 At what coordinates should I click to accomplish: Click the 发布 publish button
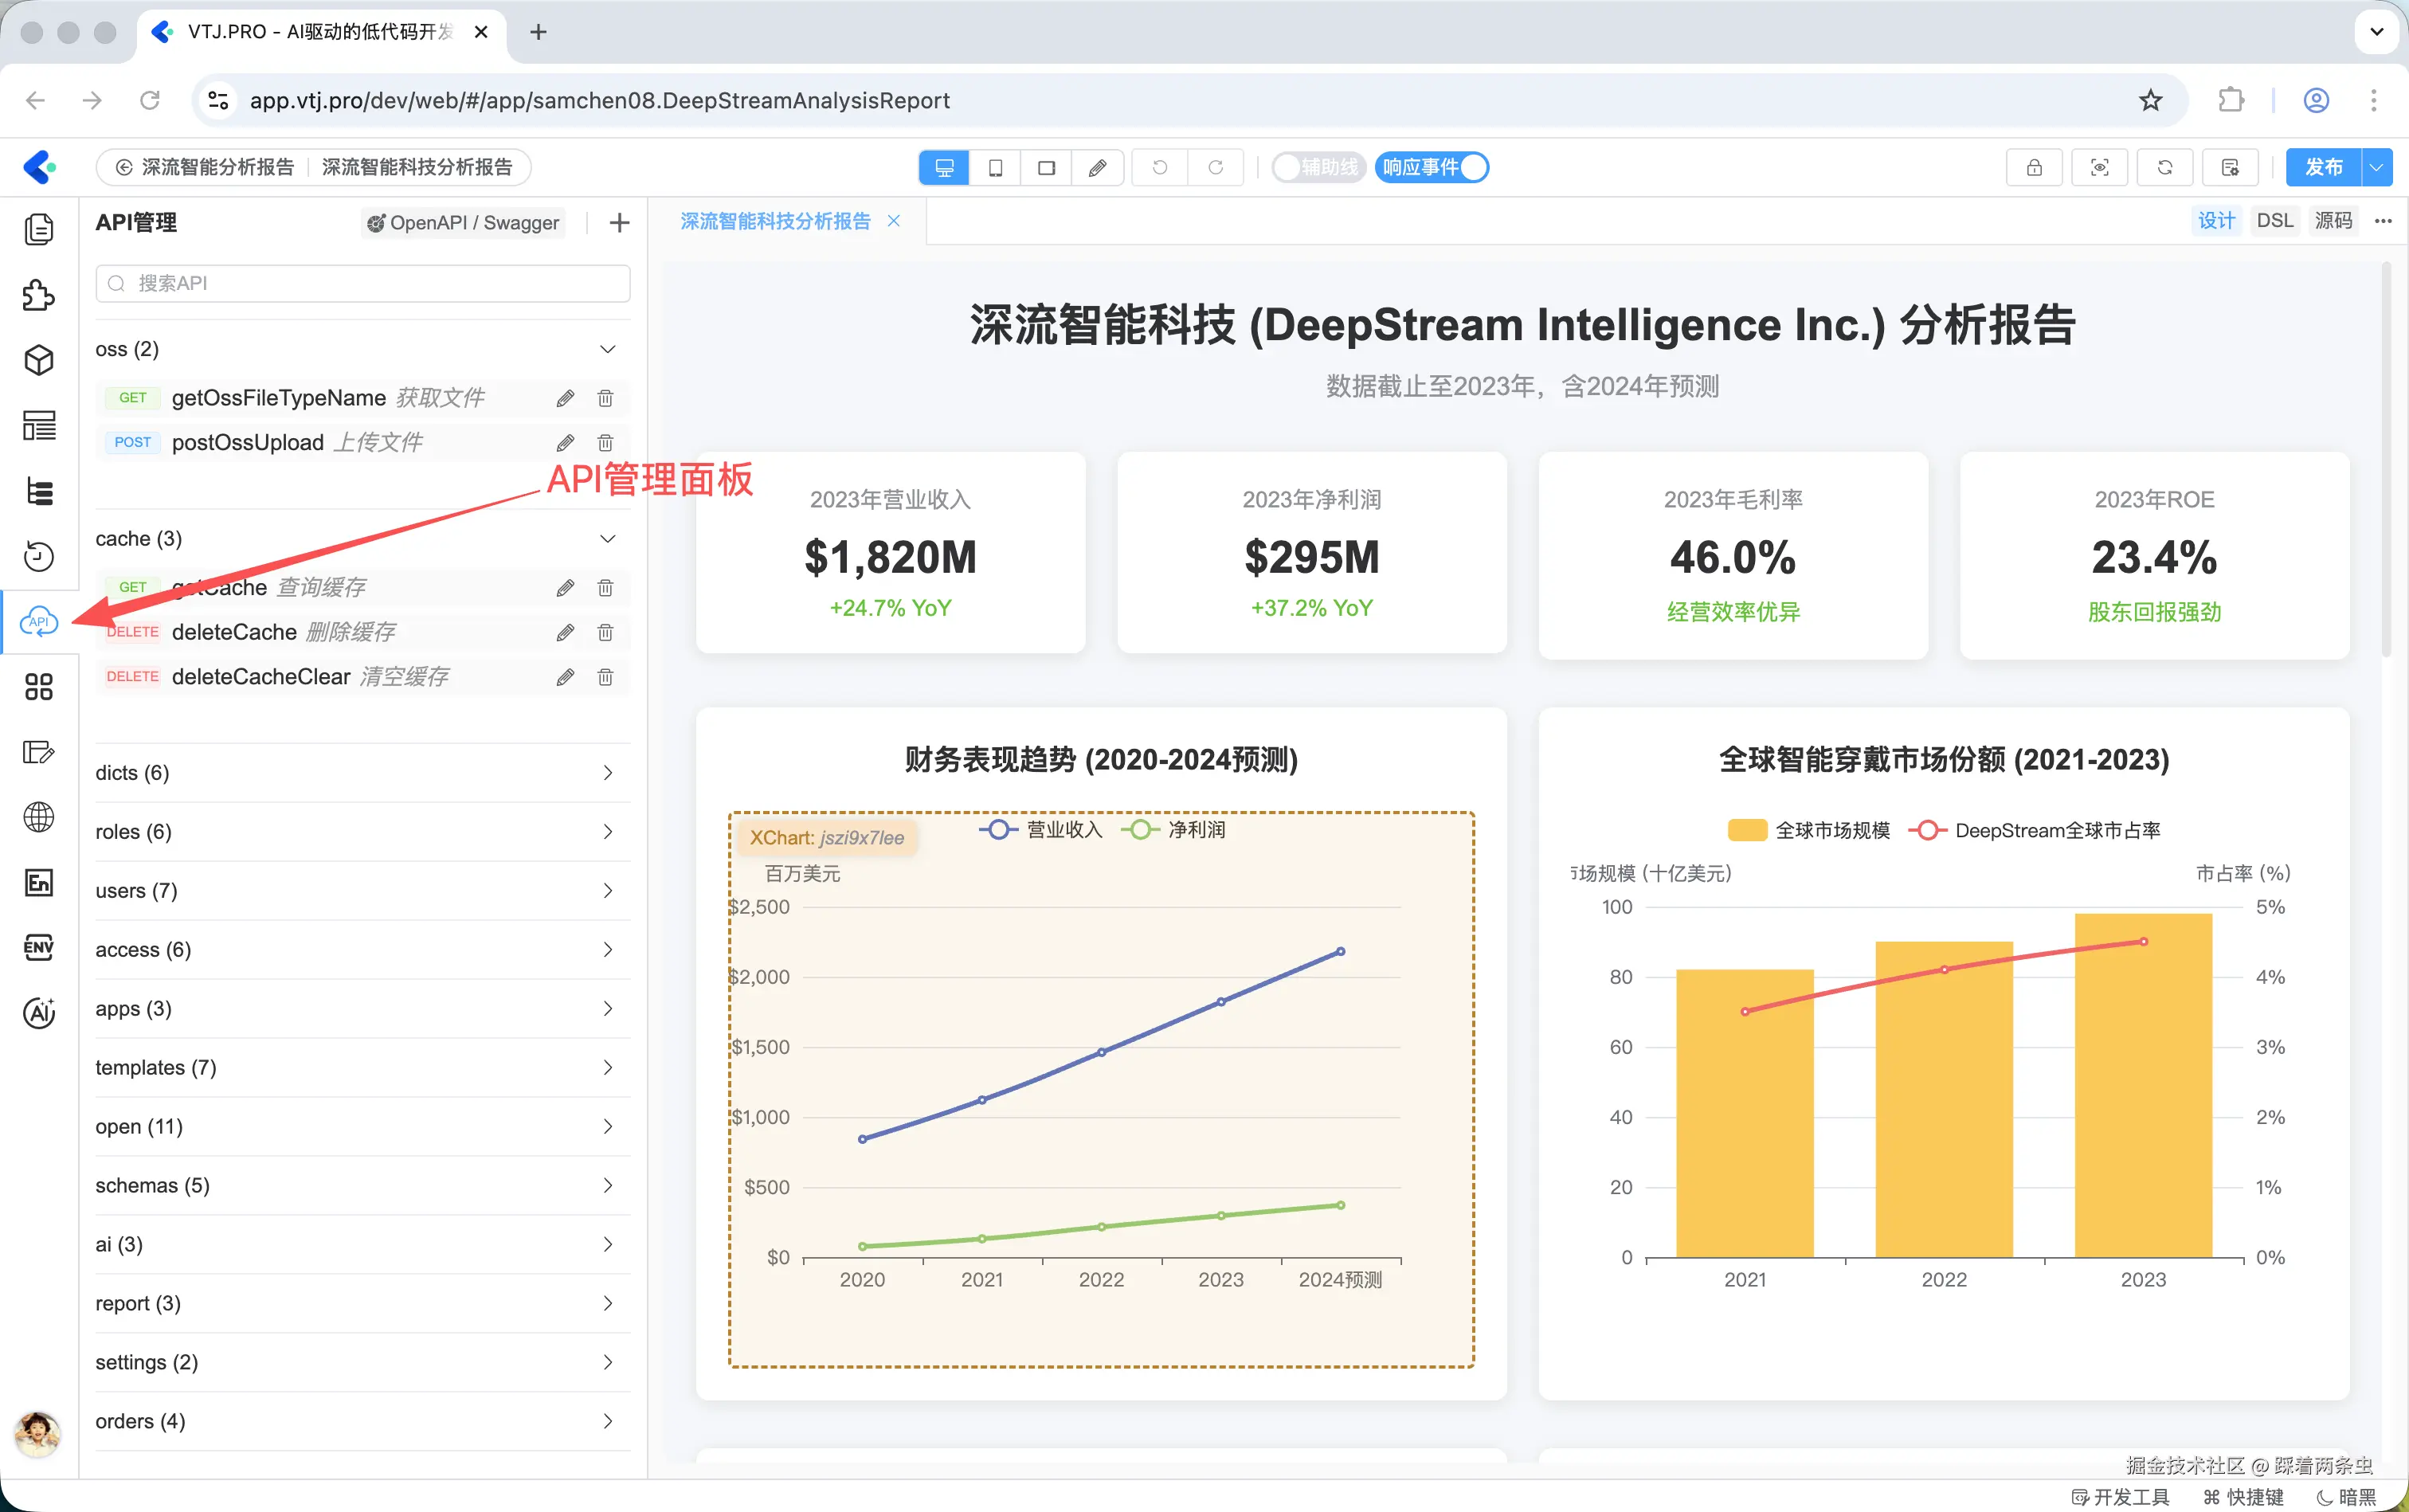point(2322,167)
